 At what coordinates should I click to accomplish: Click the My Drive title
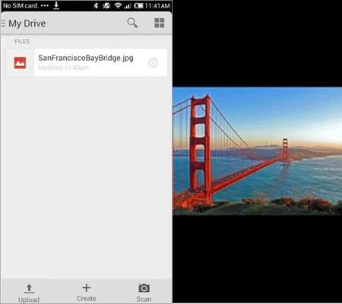click(x=27, y=24)
